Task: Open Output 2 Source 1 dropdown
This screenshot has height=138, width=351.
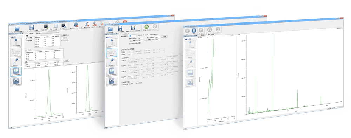Action: [131, 65]
